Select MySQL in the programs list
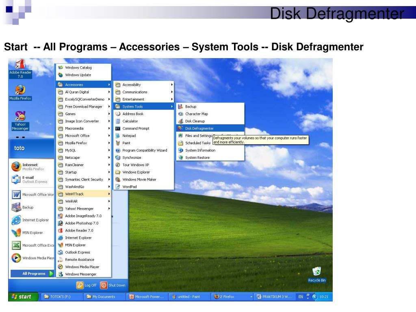This screenshot has width=416, height=312. (x=84, y=150)
